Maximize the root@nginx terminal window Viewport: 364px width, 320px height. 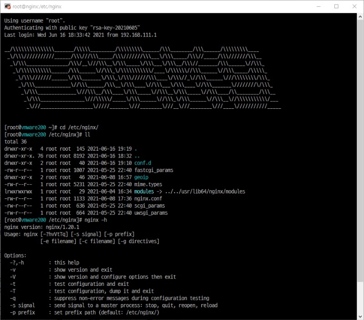336,6
